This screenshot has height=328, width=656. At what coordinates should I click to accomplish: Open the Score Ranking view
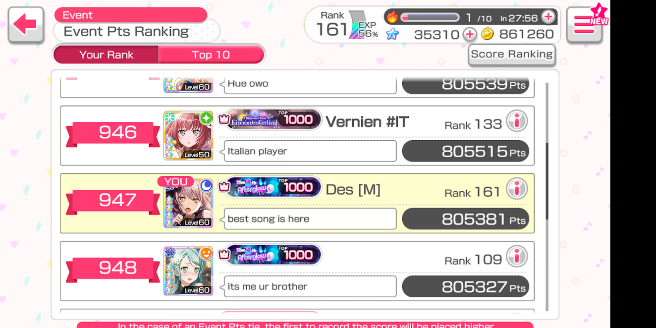click(512, 55)
